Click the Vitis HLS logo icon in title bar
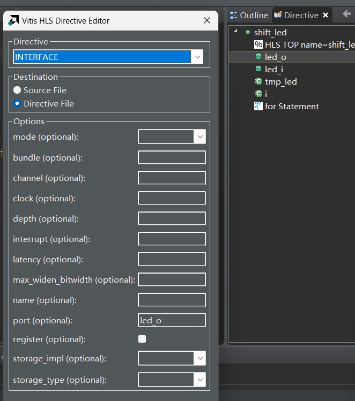The image size is (355, 401). tap(13, 20)
